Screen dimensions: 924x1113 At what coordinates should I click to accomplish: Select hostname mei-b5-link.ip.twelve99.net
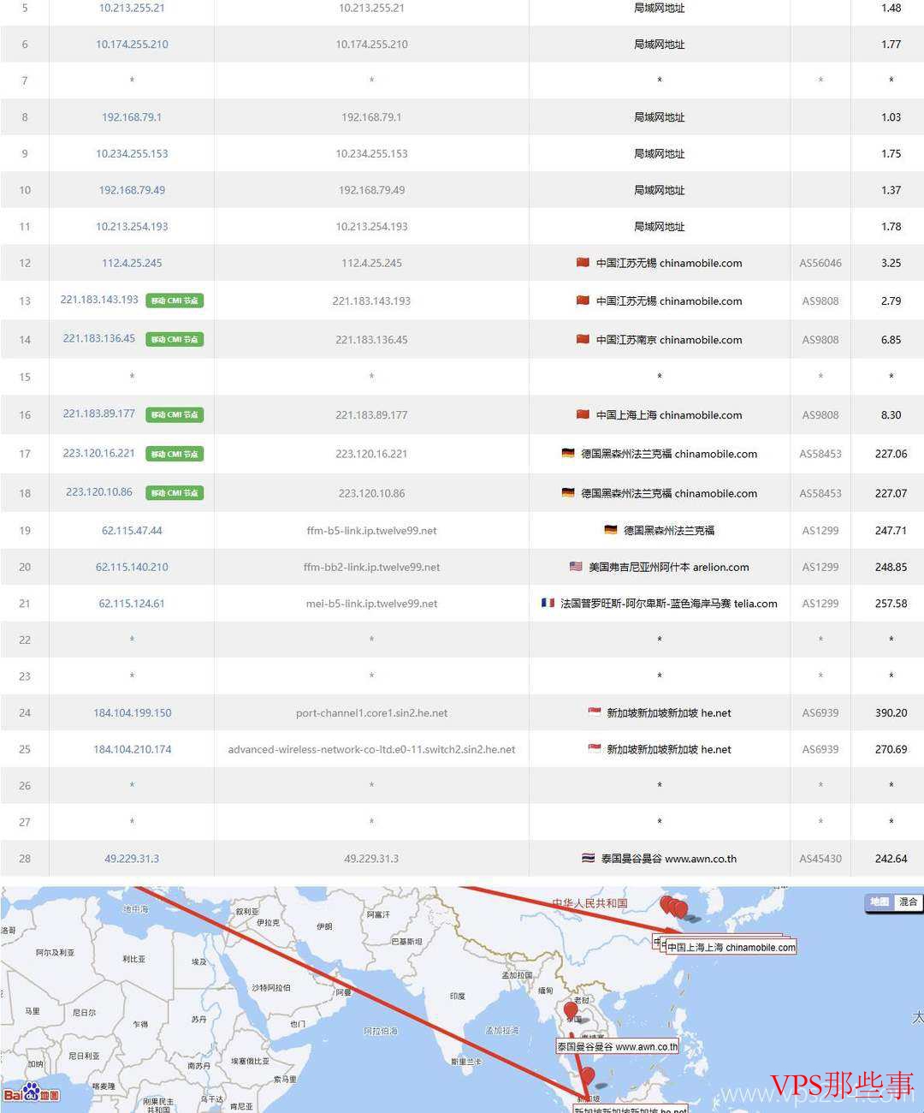click(x=371, y=603)
